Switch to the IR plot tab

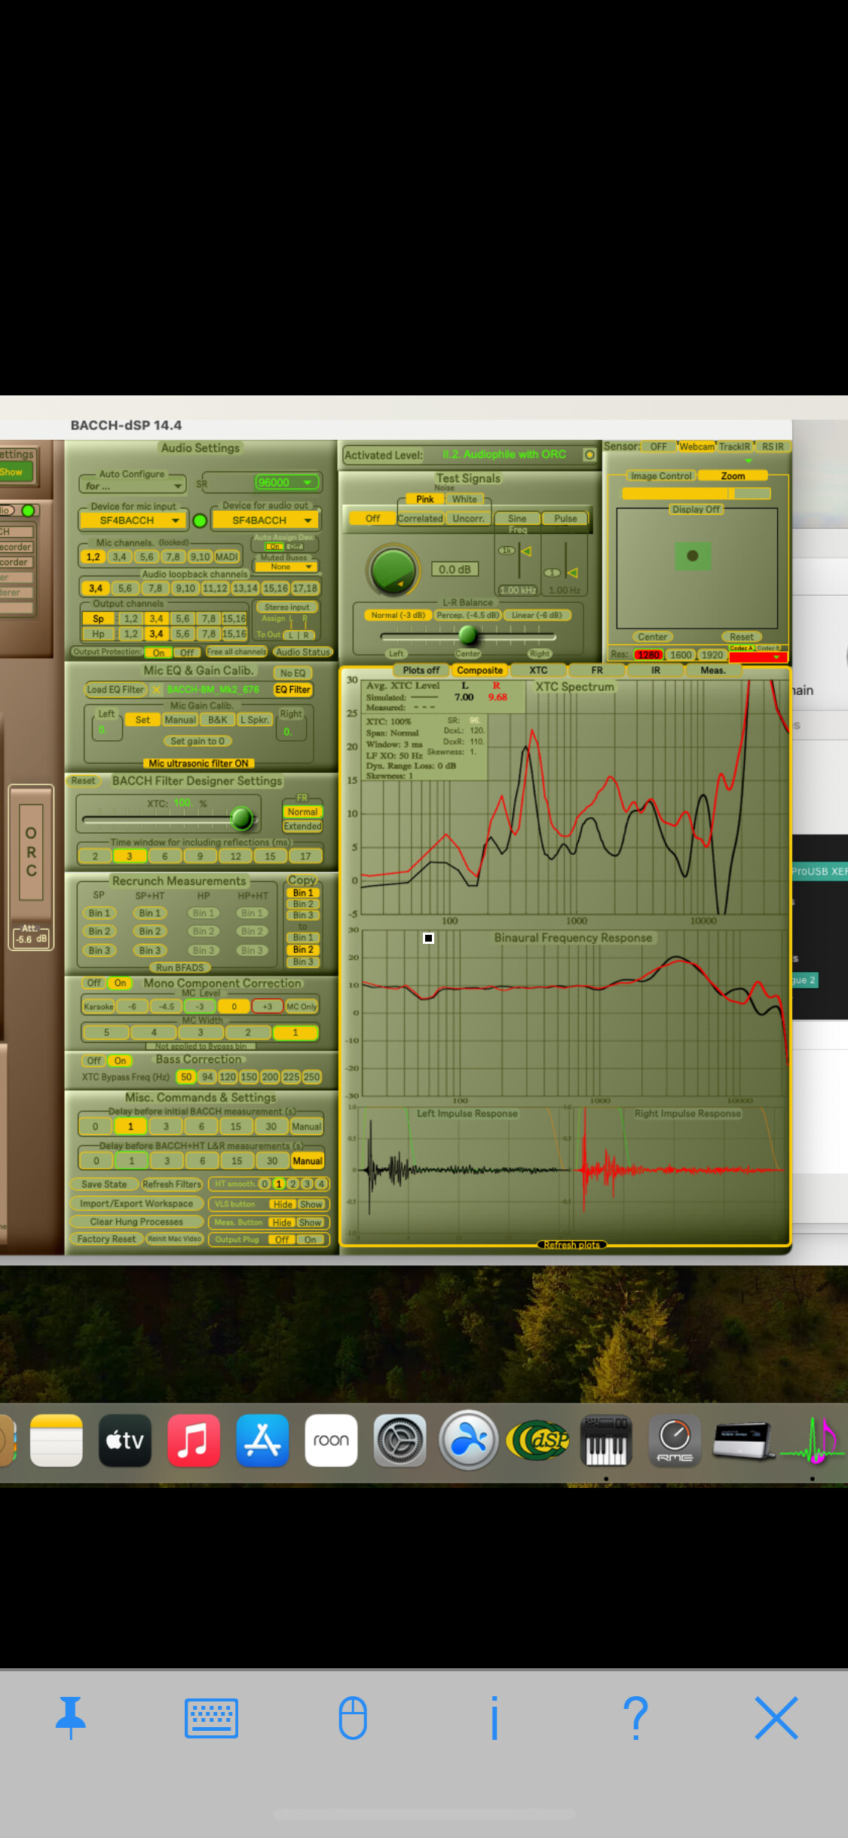point(656,670)
